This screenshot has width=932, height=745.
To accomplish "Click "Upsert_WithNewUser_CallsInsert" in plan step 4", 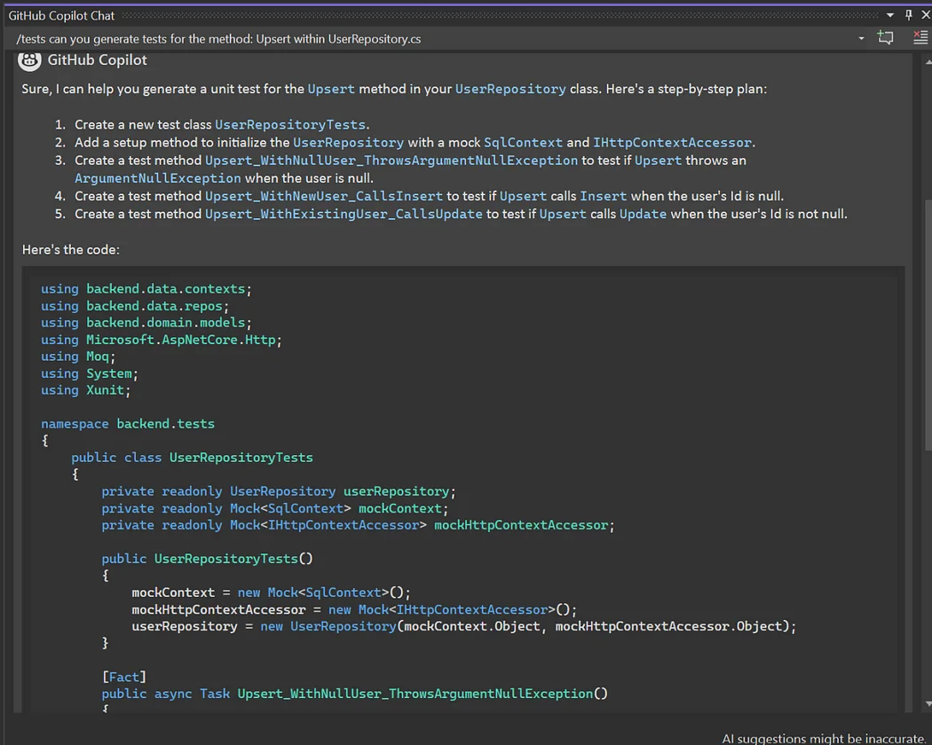I will (x=324, y=196).
